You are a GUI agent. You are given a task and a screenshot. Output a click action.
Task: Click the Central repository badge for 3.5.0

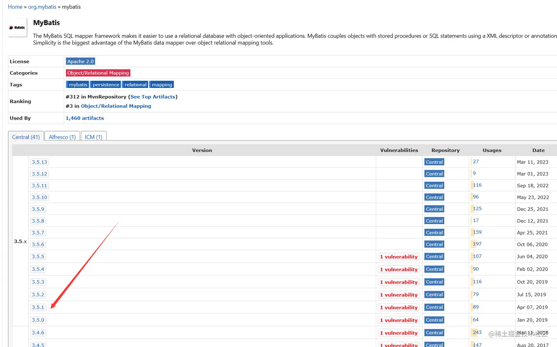[x=434, y=320]
